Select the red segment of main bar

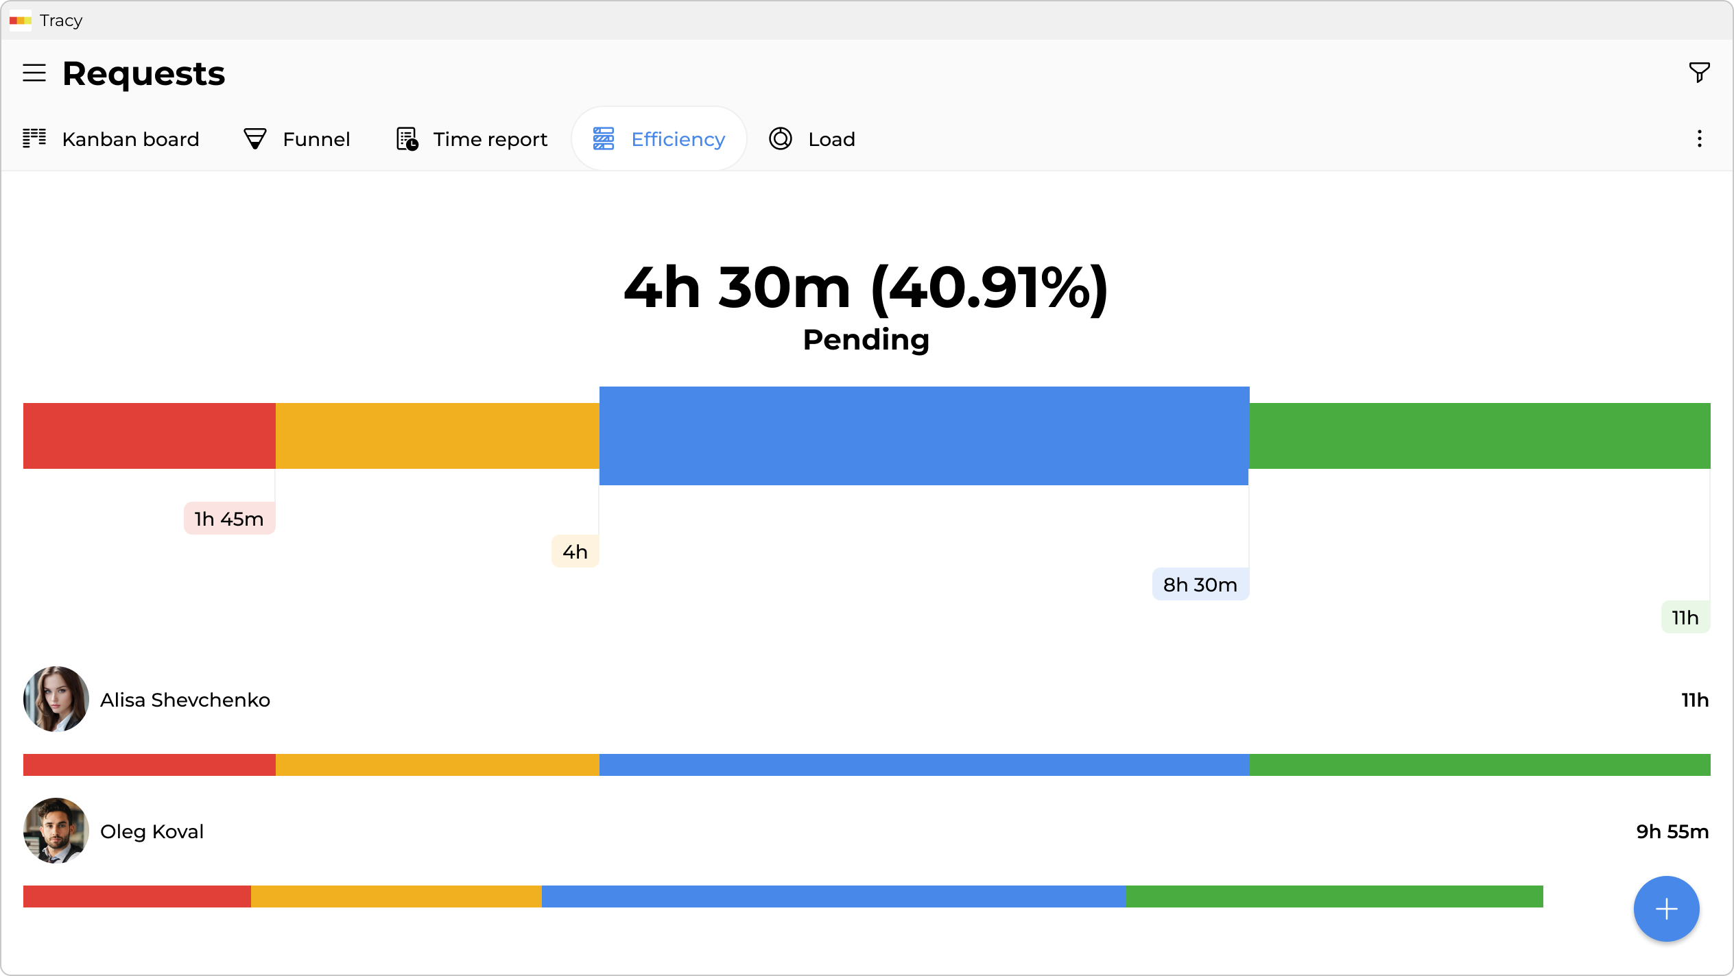[x=149, y=436]
